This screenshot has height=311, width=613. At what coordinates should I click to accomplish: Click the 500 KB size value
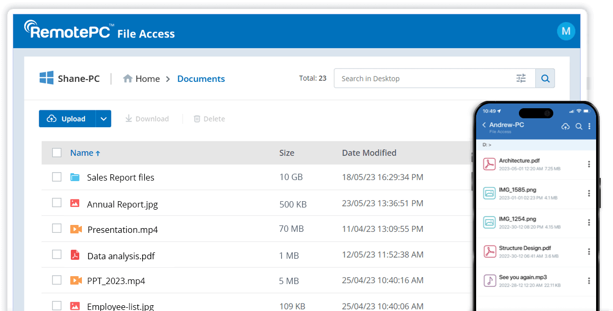(293, 204)
